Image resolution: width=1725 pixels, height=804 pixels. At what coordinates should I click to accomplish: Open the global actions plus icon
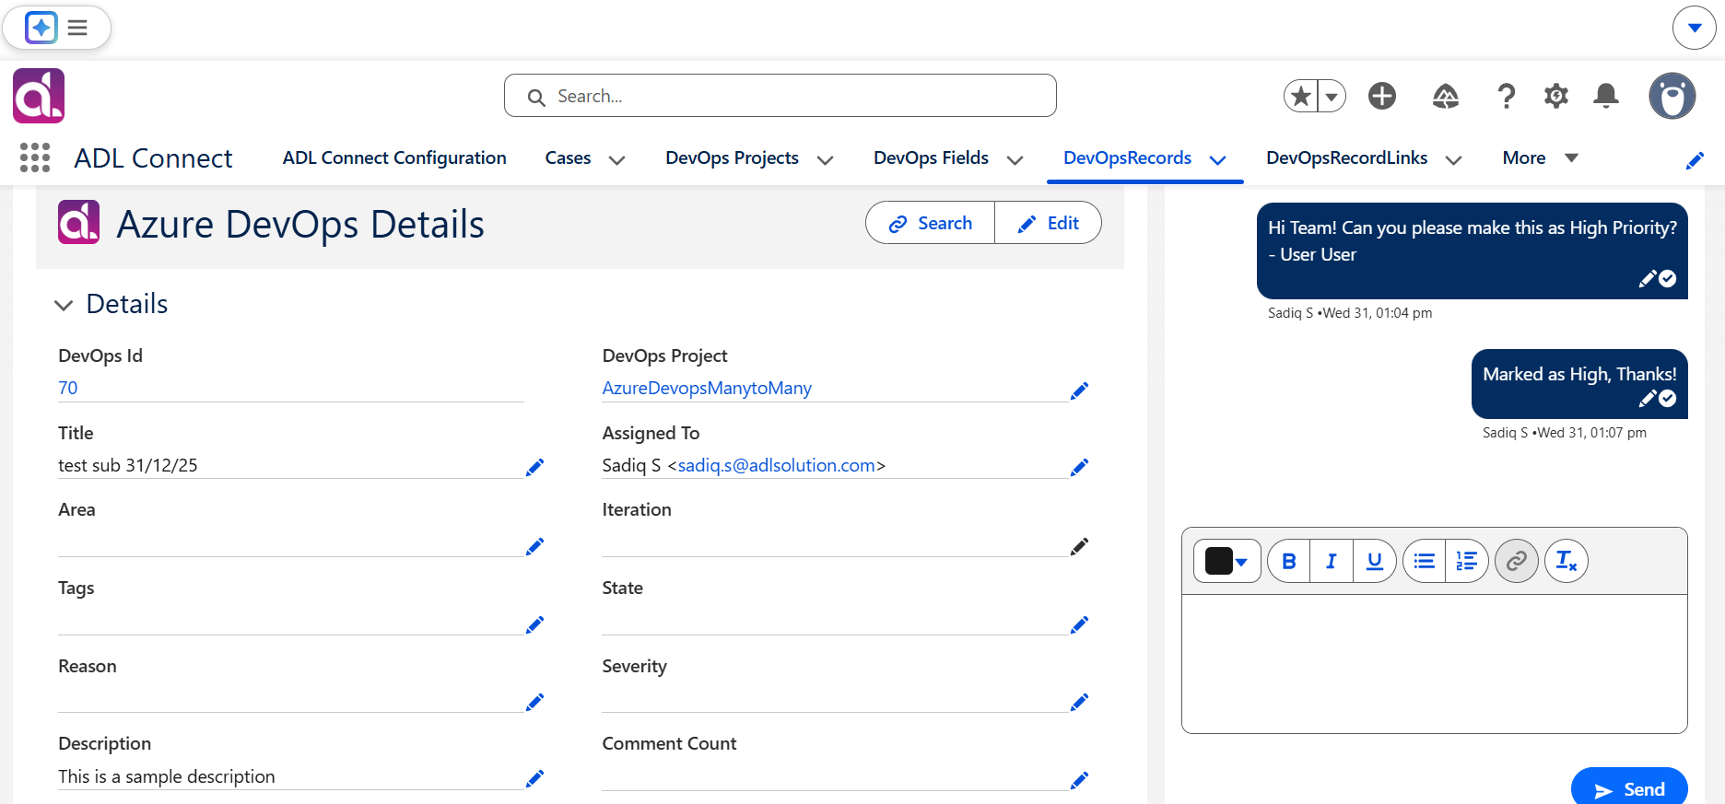point(1382,96)
